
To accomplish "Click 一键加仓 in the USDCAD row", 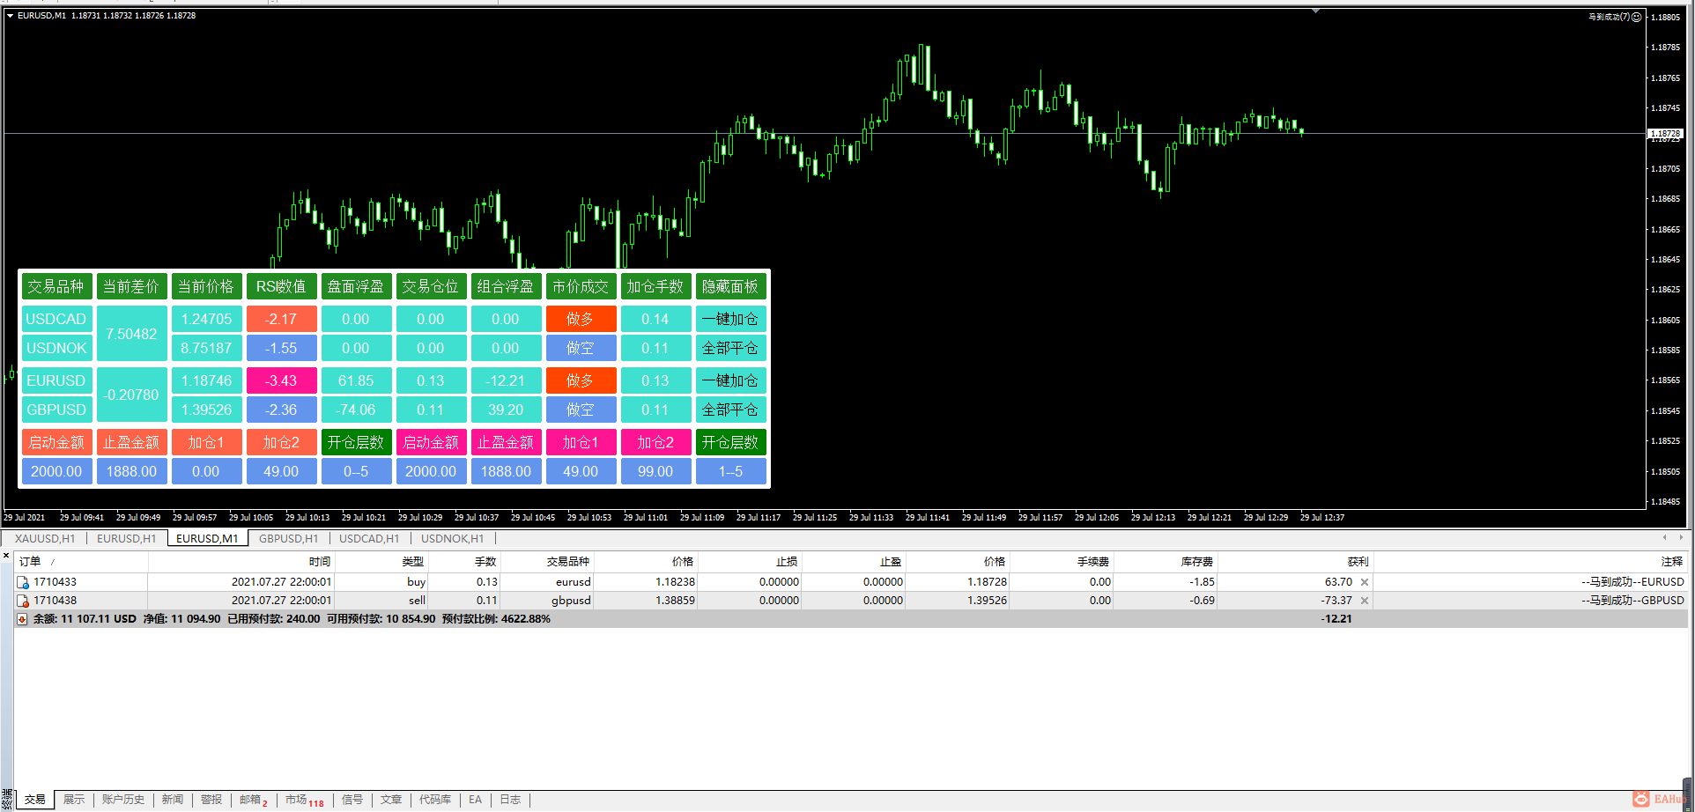I will (x=730, y=319).
